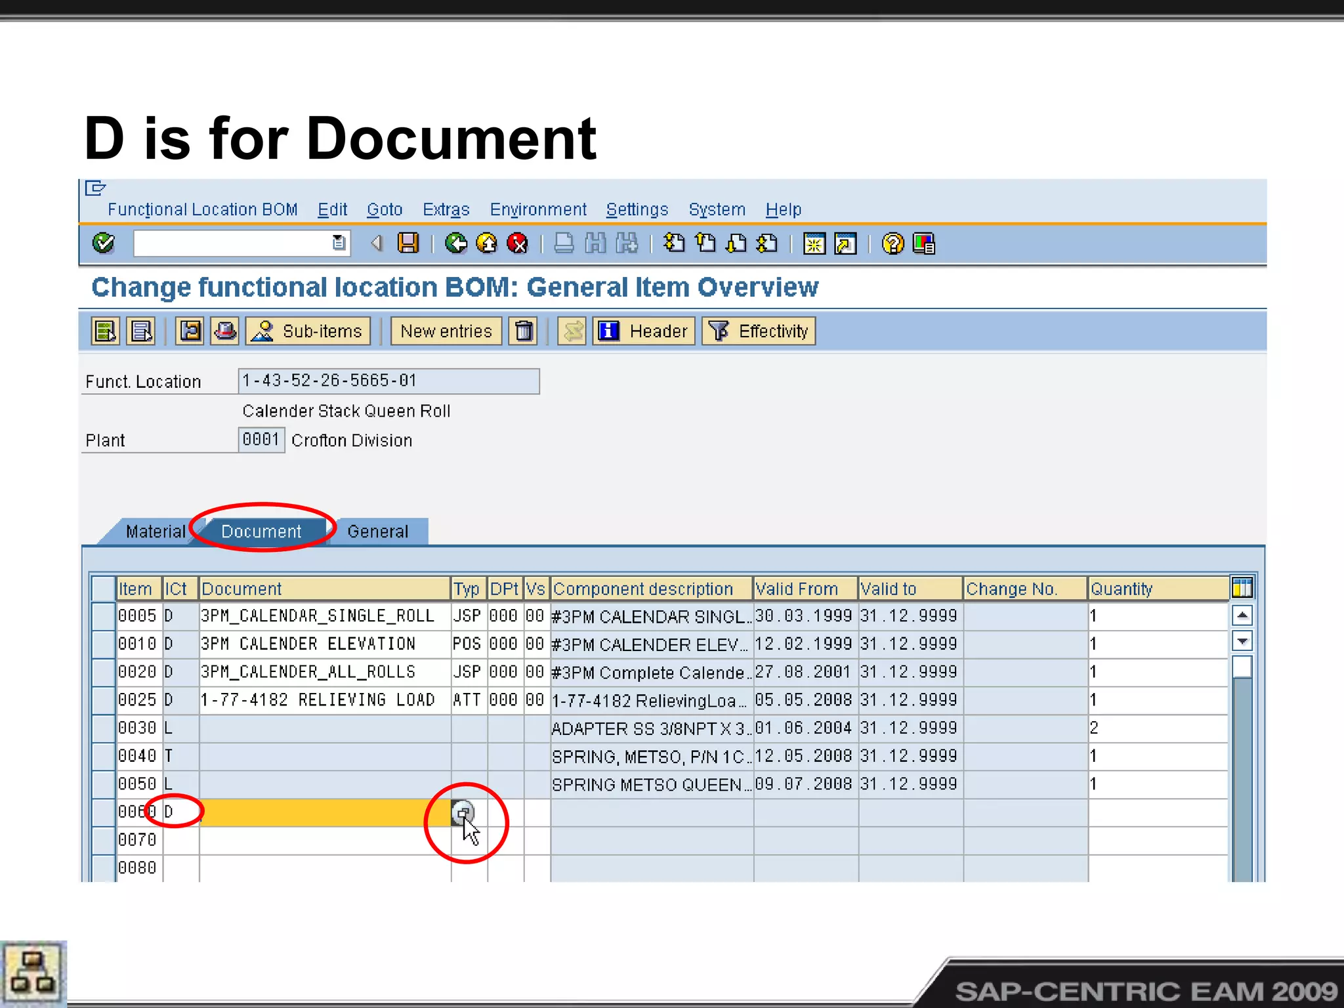1344x1008 pixels.
Task: Click the highlighted Document field of item 0060
Action: click(325, 812)
